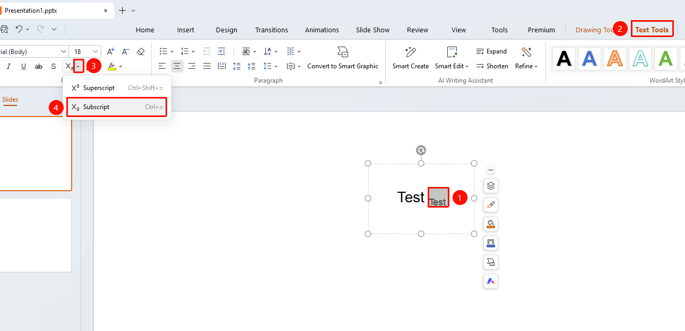685x331 pixels.
Task: Apply numbered list formatting
Action: point(184,51)
